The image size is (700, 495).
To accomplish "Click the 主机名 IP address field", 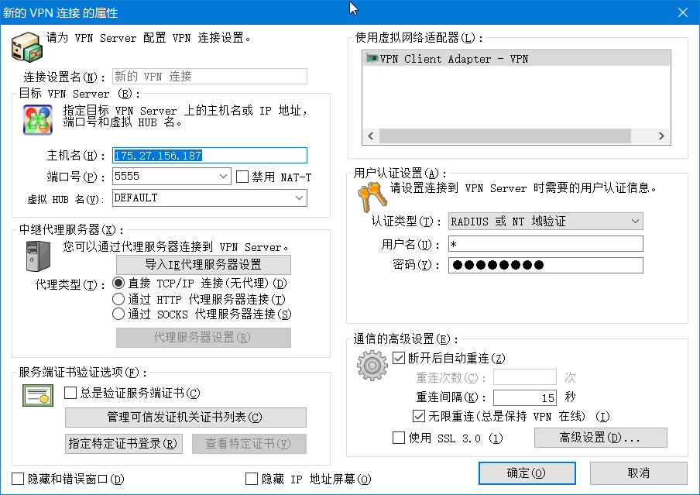I will (209, 156).
